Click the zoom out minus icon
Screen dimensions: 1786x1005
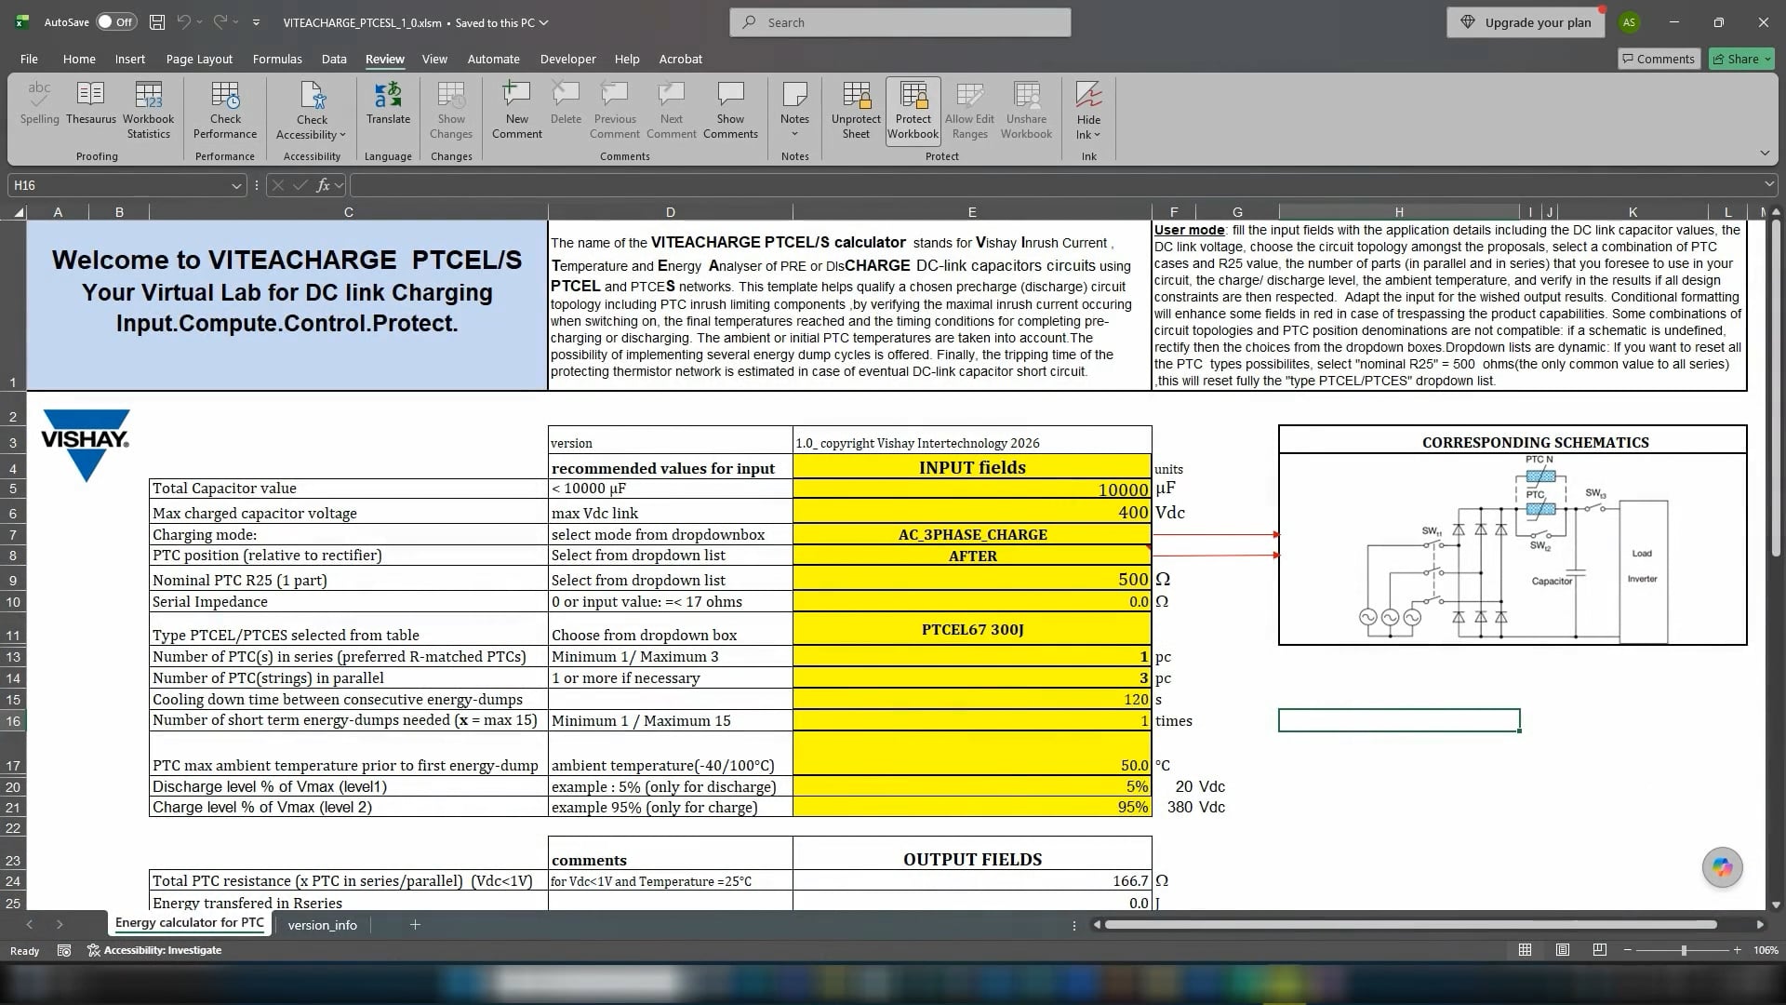tap(1628, 950)
